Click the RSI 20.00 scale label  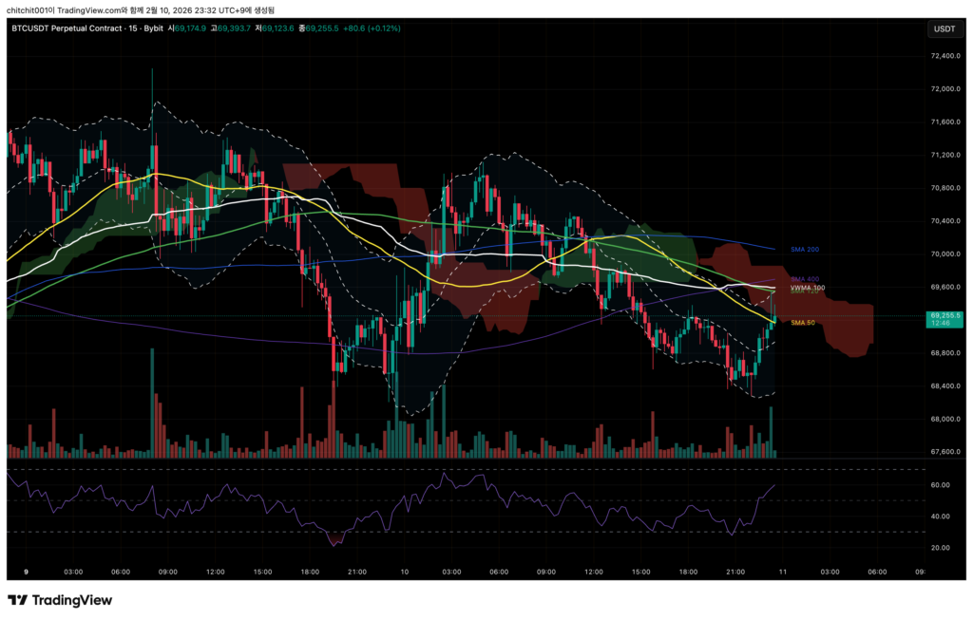941,548
